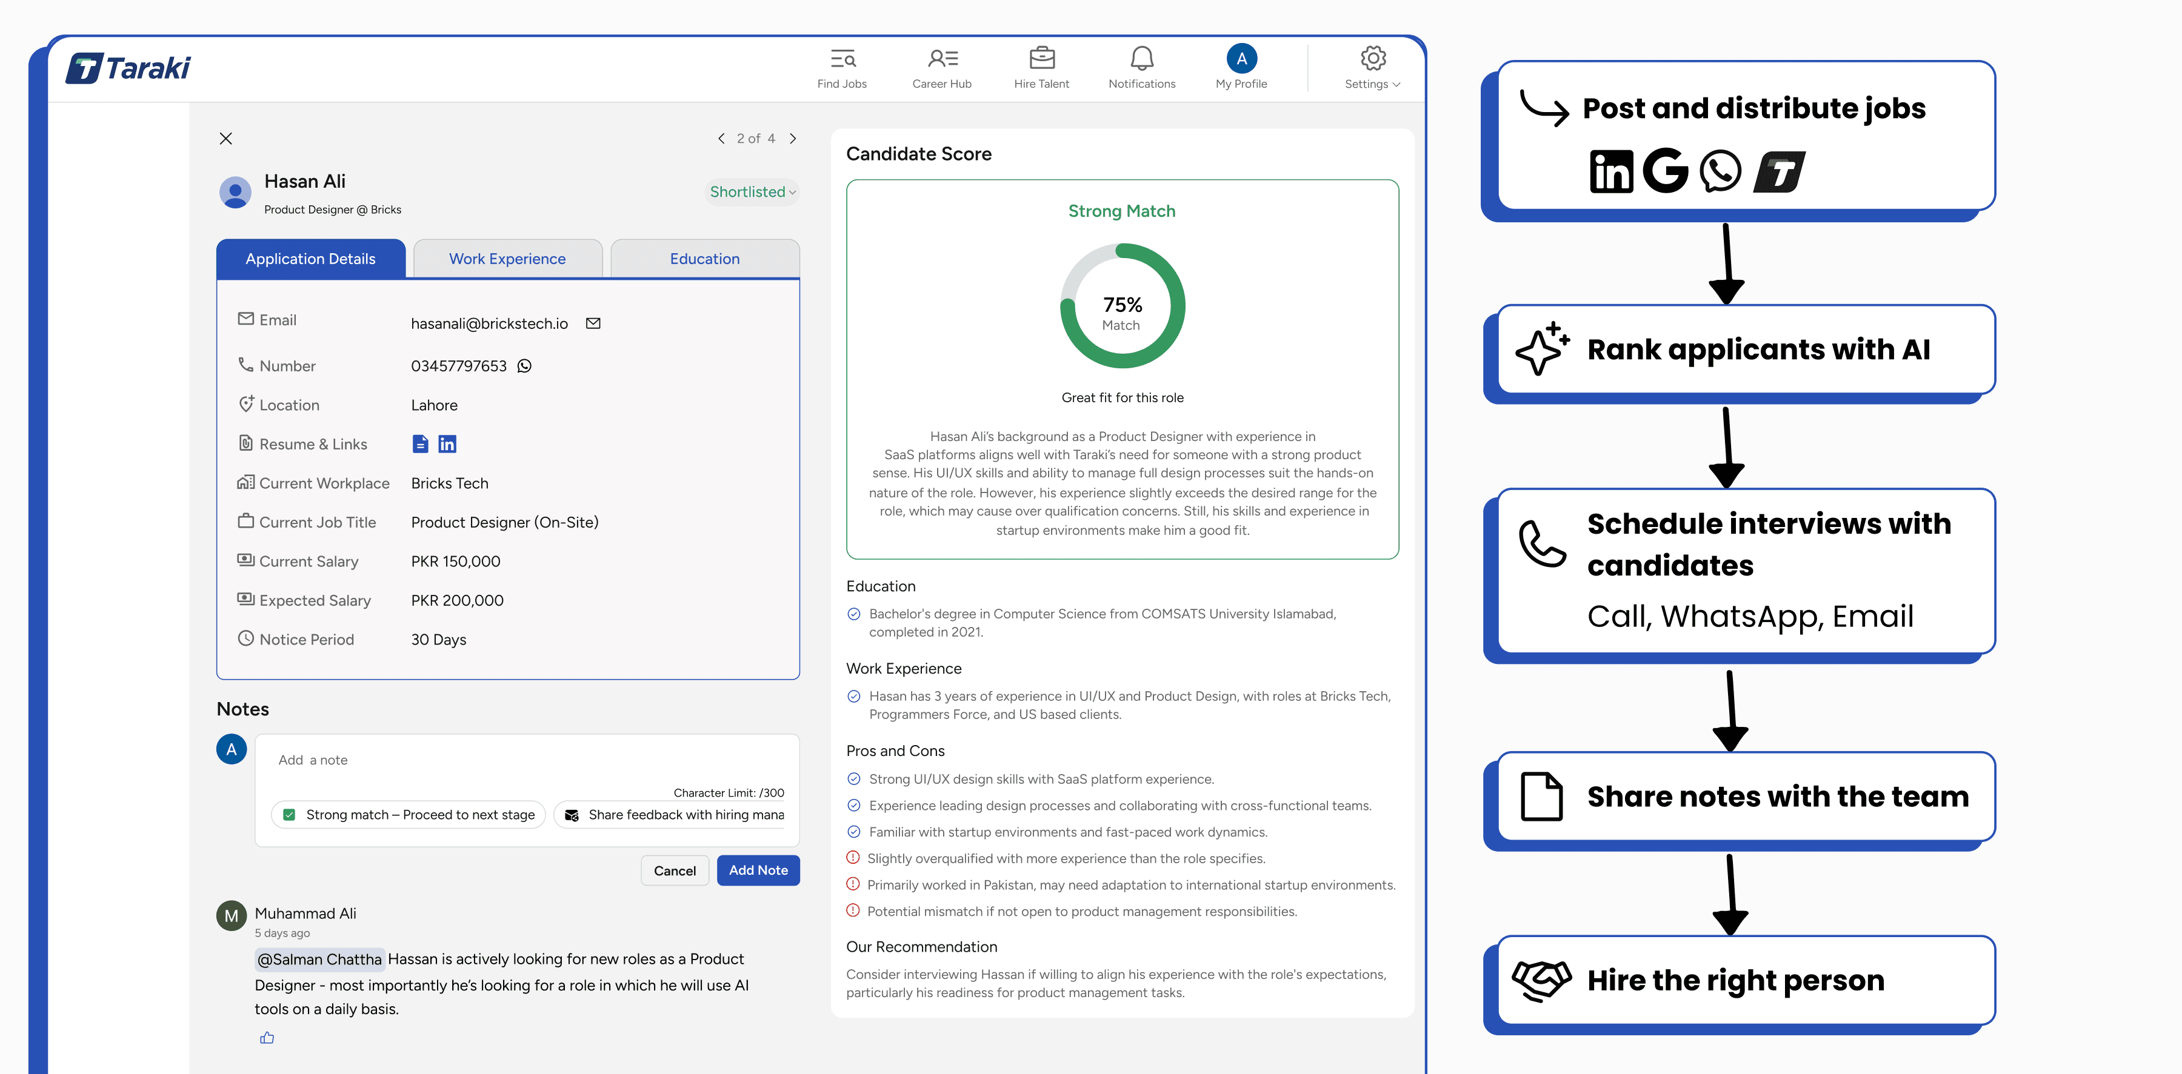Click the 75% match progress ring
This screenshot has width=2182, height=1074.
1121,307
